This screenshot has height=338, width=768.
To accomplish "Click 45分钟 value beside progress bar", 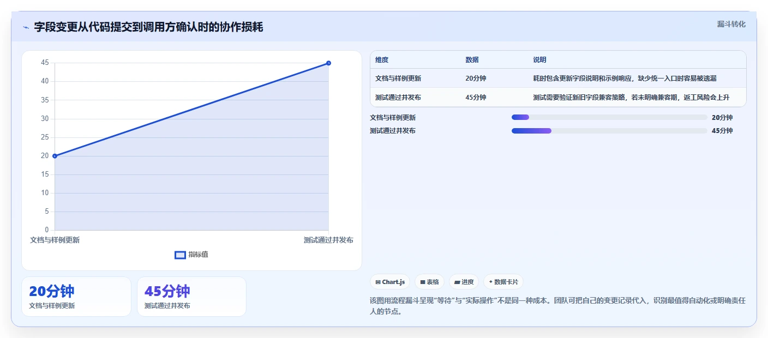I will (x=722, y=131).
